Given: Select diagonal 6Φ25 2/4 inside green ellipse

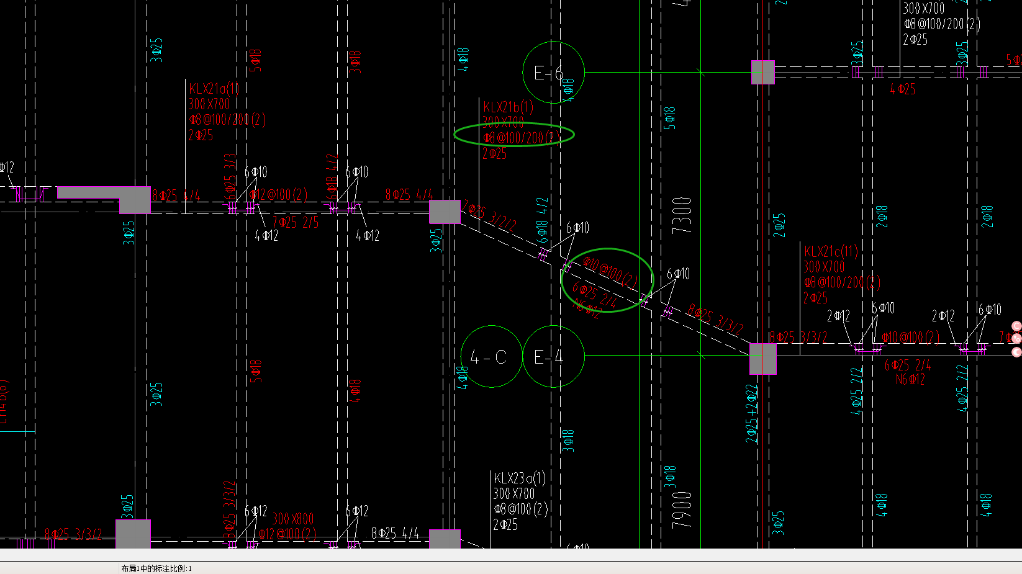Looking at the screenshot, I should pos(594,295).
